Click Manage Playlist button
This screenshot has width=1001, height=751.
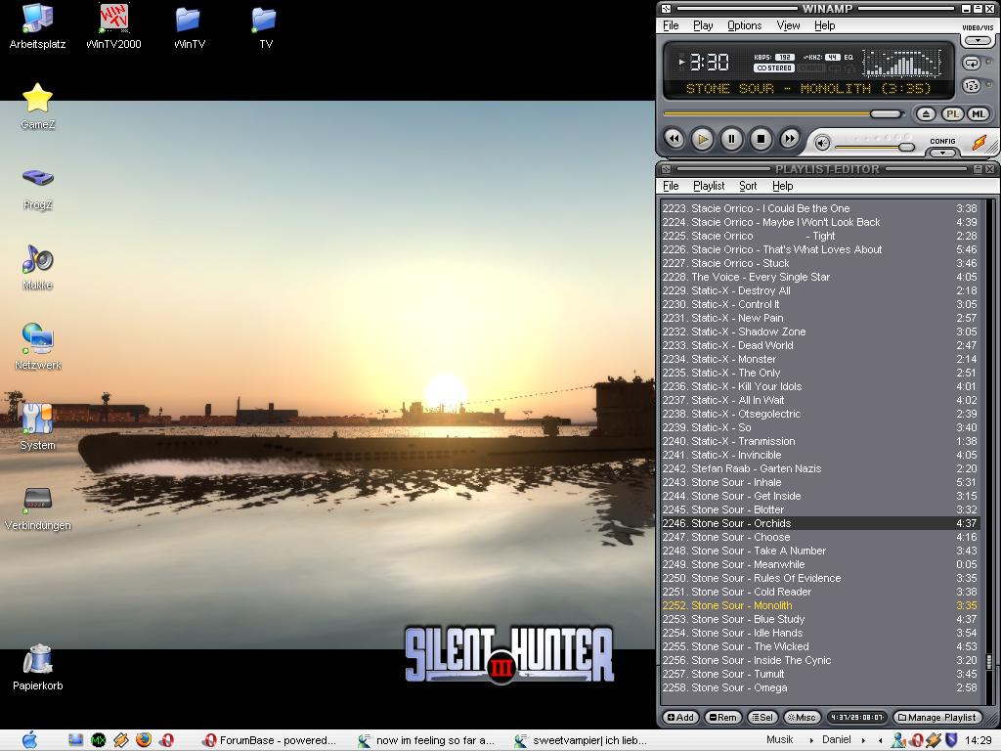937,717
